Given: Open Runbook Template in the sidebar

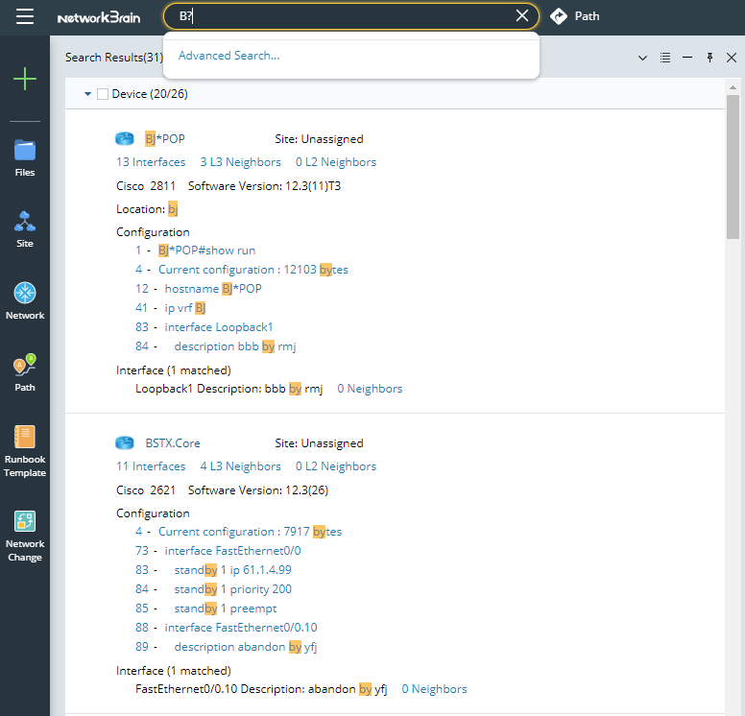Looking at the screenshot, I should 25,451.
